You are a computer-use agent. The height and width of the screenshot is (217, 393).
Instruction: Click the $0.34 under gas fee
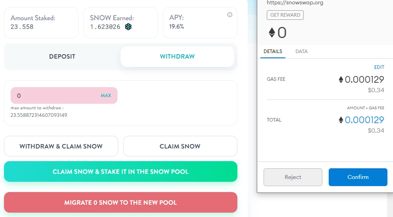pyautogui.click(x=376, y=90)
